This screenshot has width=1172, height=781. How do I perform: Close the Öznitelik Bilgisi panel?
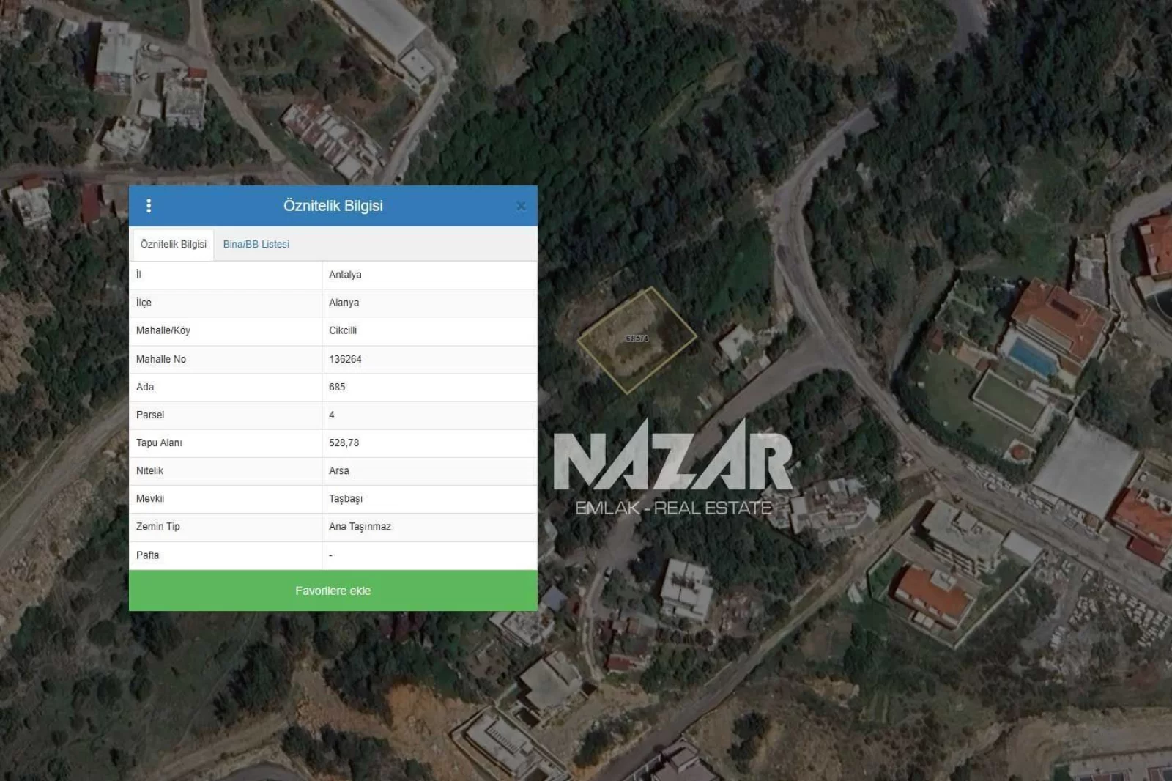[521, 207]
